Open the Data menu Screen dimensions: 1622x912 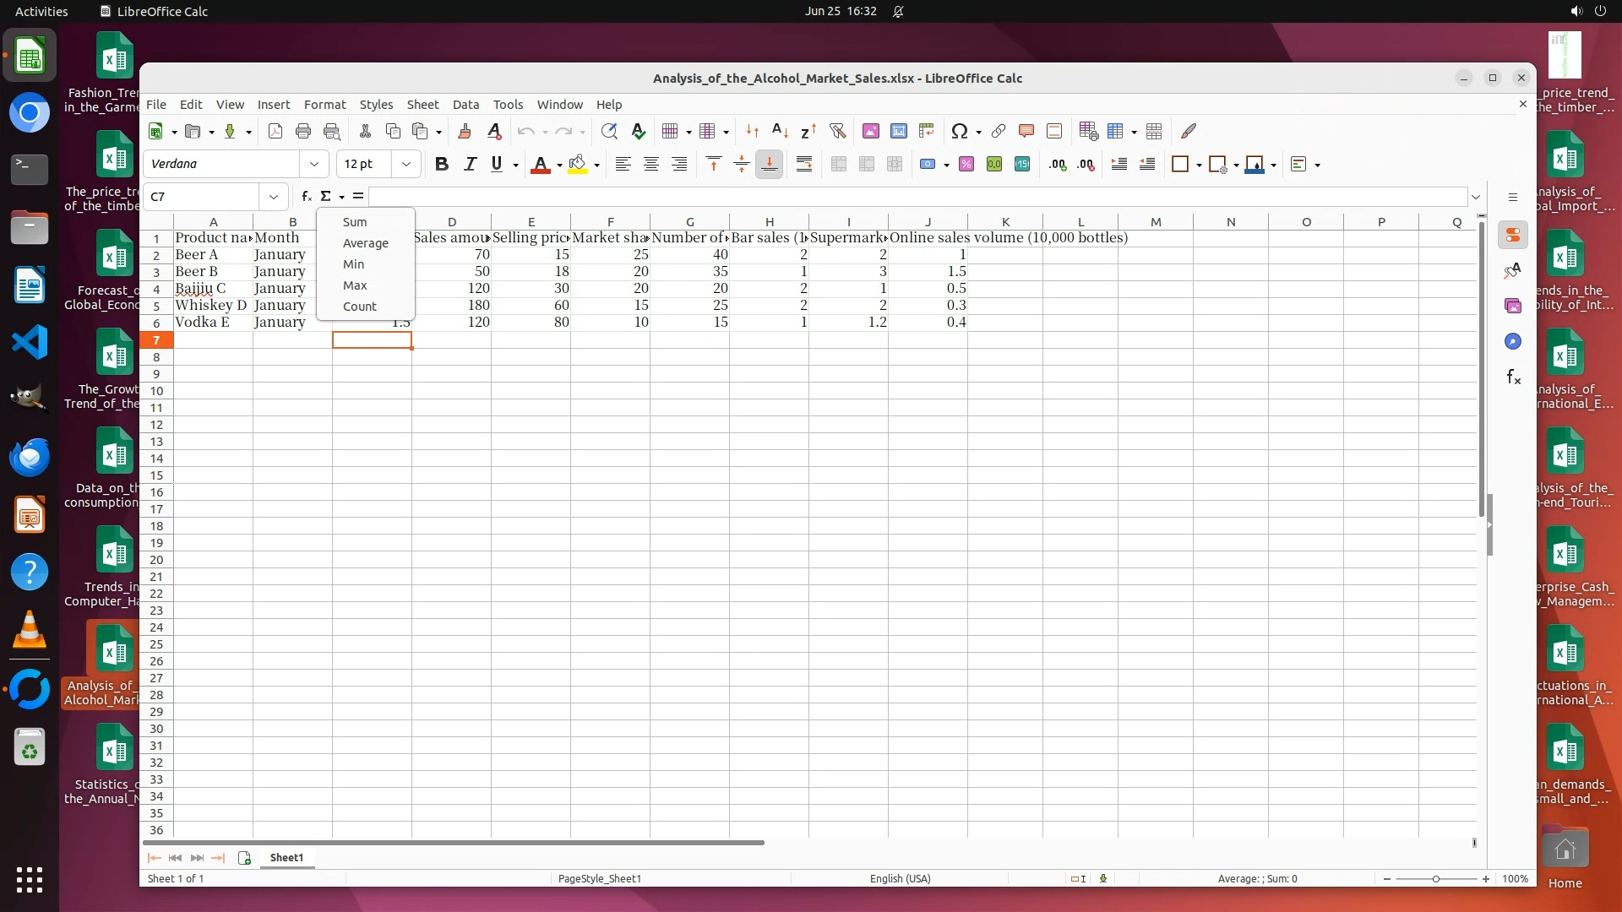465,105
